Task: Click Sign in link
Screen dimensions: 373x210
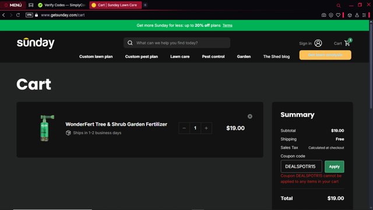Action: coord(305,43)
